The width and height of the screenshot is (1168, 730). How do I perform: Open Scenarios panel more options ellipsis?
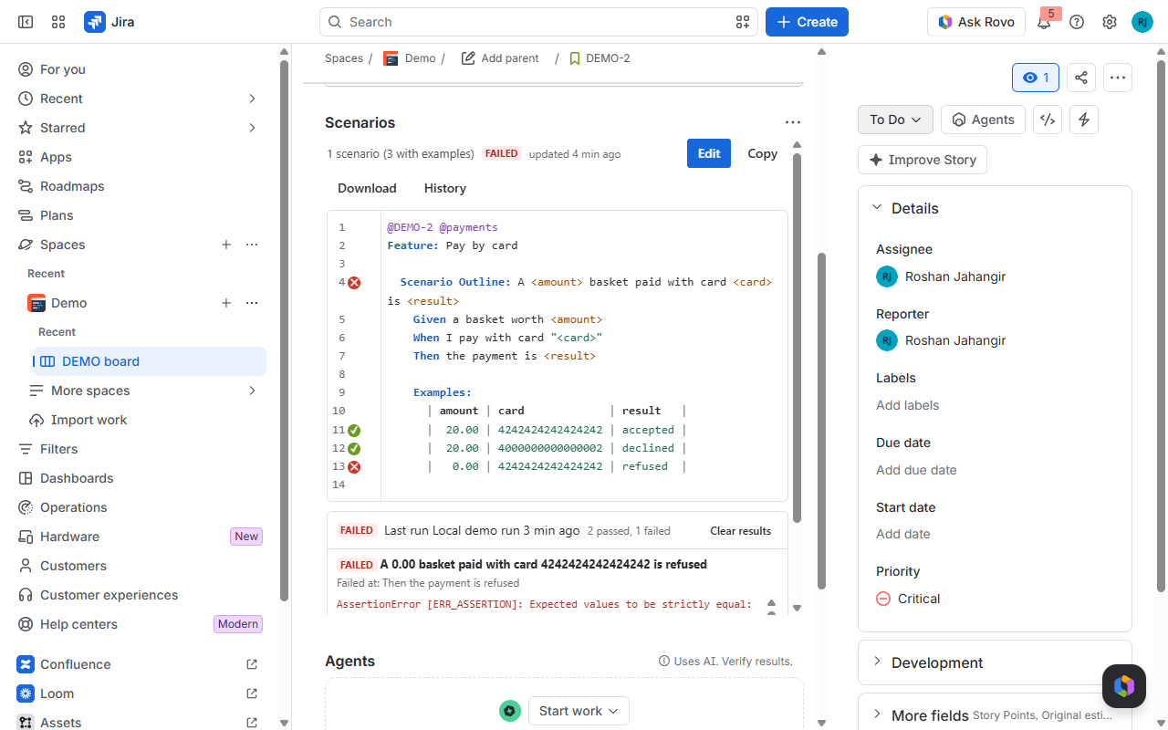[792, 122]
